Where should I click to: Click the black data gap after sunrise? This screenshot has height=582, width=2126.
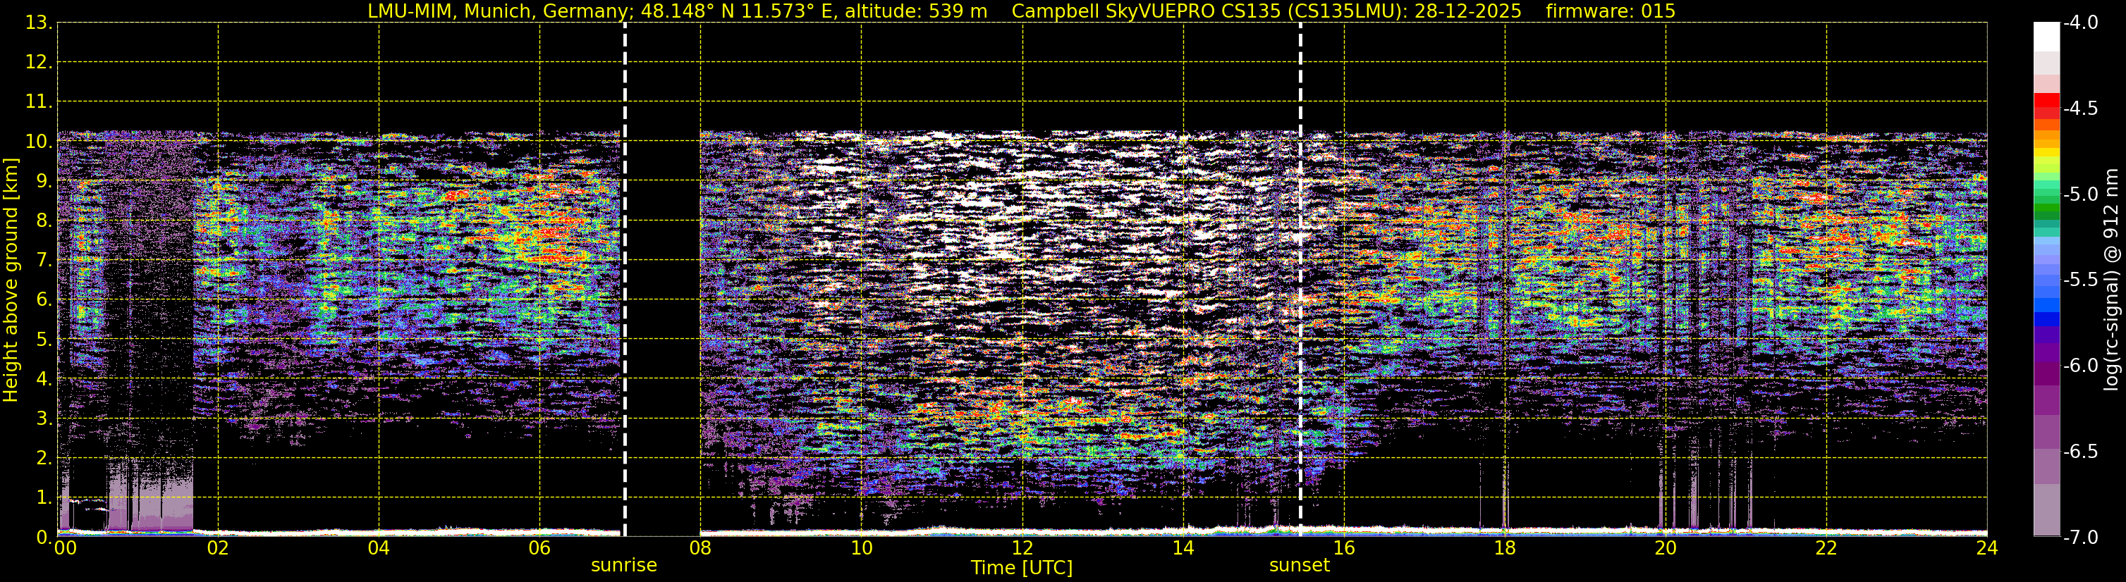(664, 280)
